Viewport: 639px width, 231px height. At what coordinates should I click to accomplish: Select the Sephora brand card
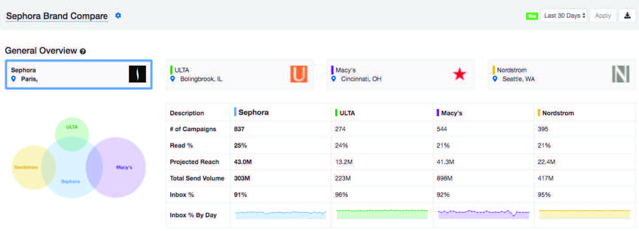pos(78,74)
